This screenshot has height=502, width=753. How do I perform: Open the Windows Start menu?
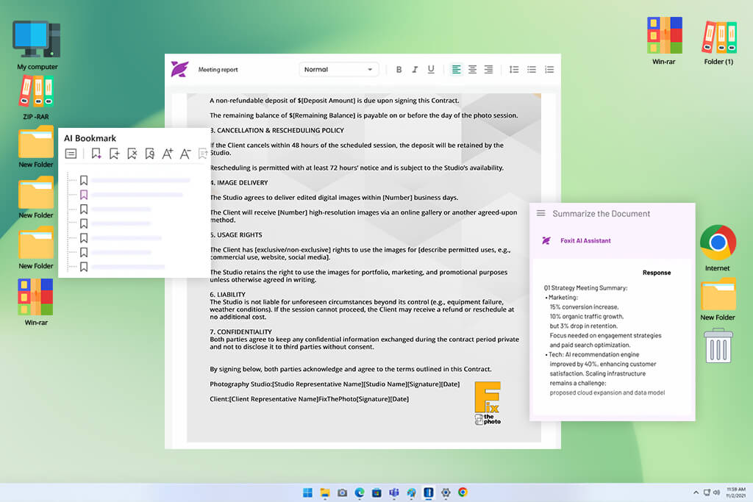pos(307,492)
